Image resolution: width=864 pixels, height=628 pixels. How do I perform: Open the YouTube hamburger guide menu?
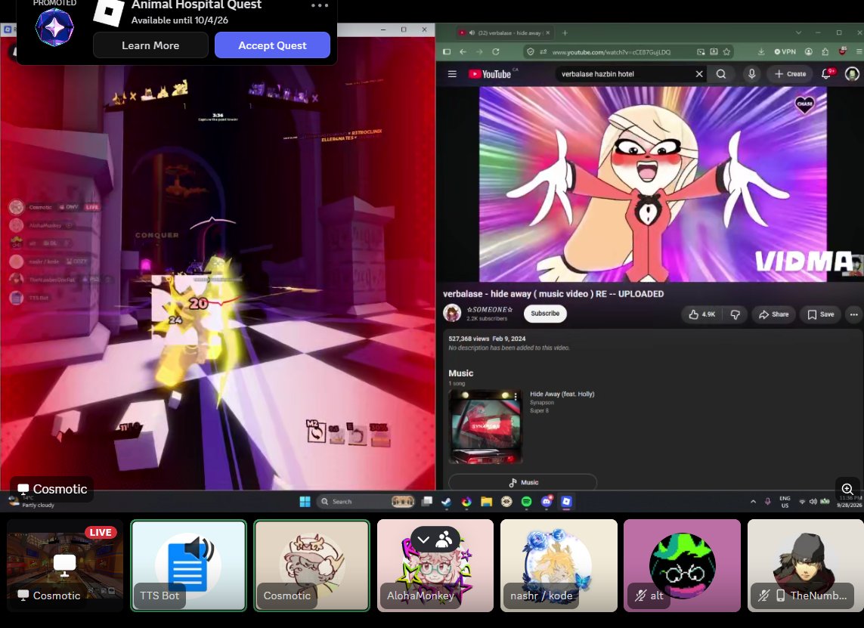(452, 74)
